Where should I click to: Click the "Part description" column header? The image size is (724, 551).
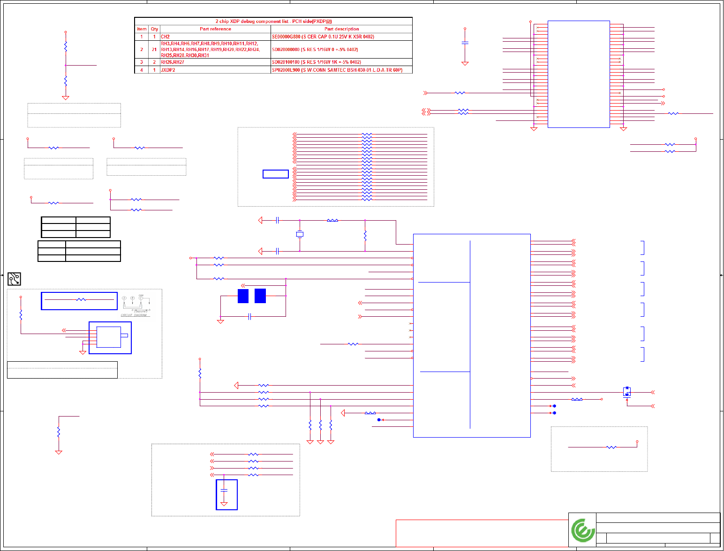click(x=341, y=29)
